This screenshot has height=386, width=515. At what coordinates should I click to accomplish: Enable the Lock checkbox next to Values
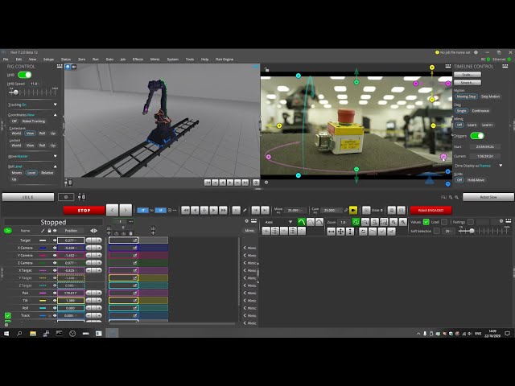(x=444, y=222)
